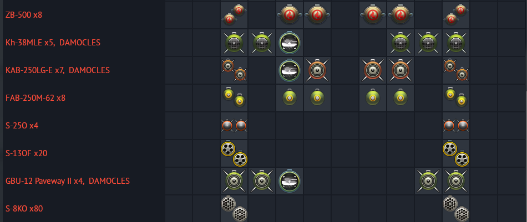The image size is (527, 222).
Task: Click the leftmost double FAB-250M-62 bomb icon
Action: pos(234,97)
